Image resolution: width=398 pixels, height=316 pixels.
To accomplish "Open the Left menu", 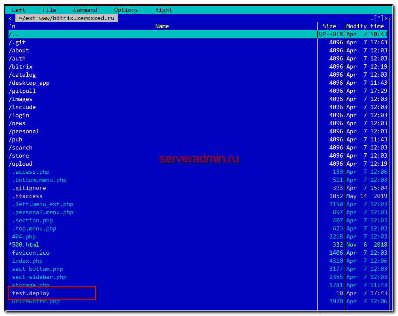I will [19, 10].
